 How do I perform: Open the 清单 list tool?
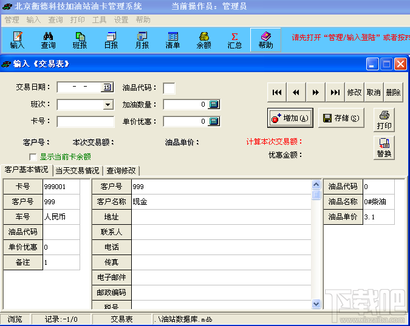[173, 40]
